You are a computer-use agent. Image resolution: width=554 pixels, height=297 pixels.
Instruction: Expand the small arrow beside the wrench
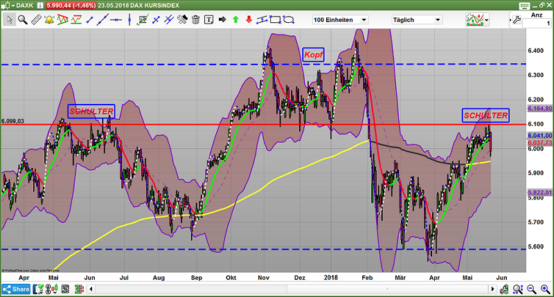coord(510,20)
